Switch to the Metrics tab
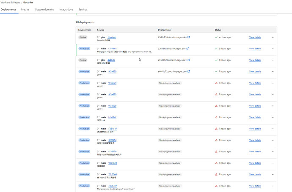This screenshot has width=292, height=192. click(25, 9)
